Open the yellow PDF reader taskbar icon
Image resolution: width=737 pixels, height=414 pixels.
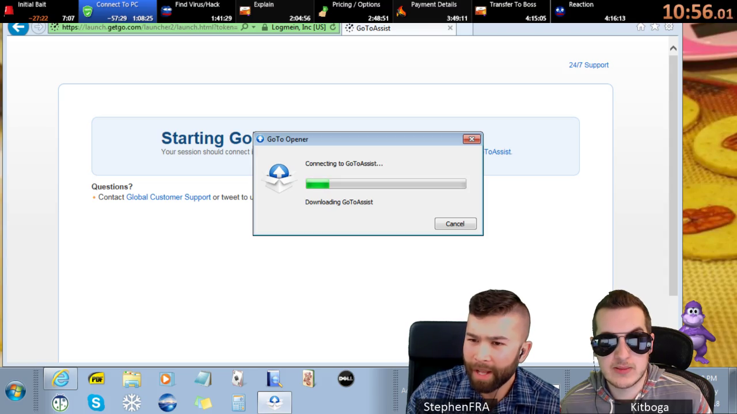(x=96, y=379)
